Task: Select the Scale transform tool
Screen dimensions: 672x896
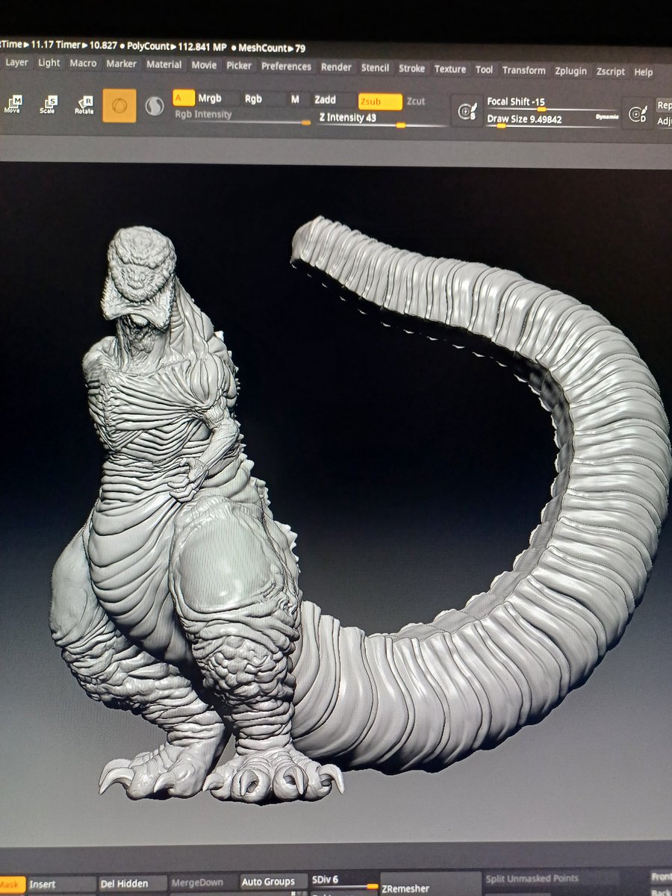Action: point(49,105)
